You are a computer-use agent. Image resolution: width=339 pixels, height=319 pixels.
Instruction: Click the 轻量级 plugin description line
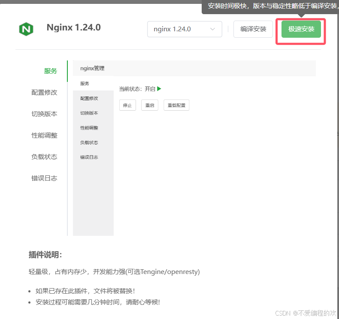click(114, 272)
